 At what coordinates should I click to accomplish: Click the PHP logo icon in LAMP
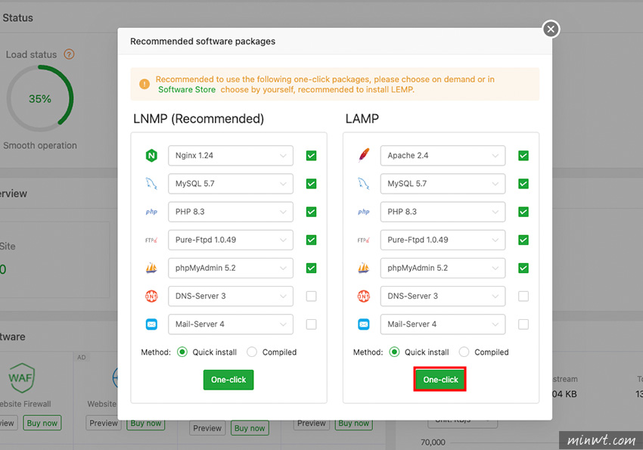tap(364, 212)
